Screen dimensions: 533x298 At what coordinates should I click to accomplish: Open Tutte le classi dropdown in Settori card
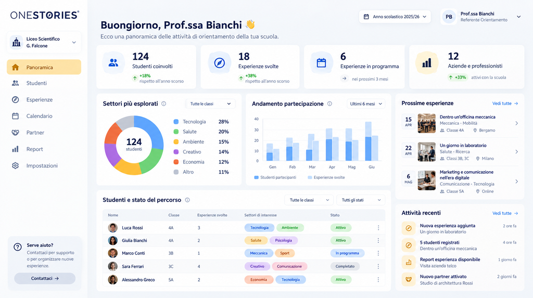coord(210,103)
